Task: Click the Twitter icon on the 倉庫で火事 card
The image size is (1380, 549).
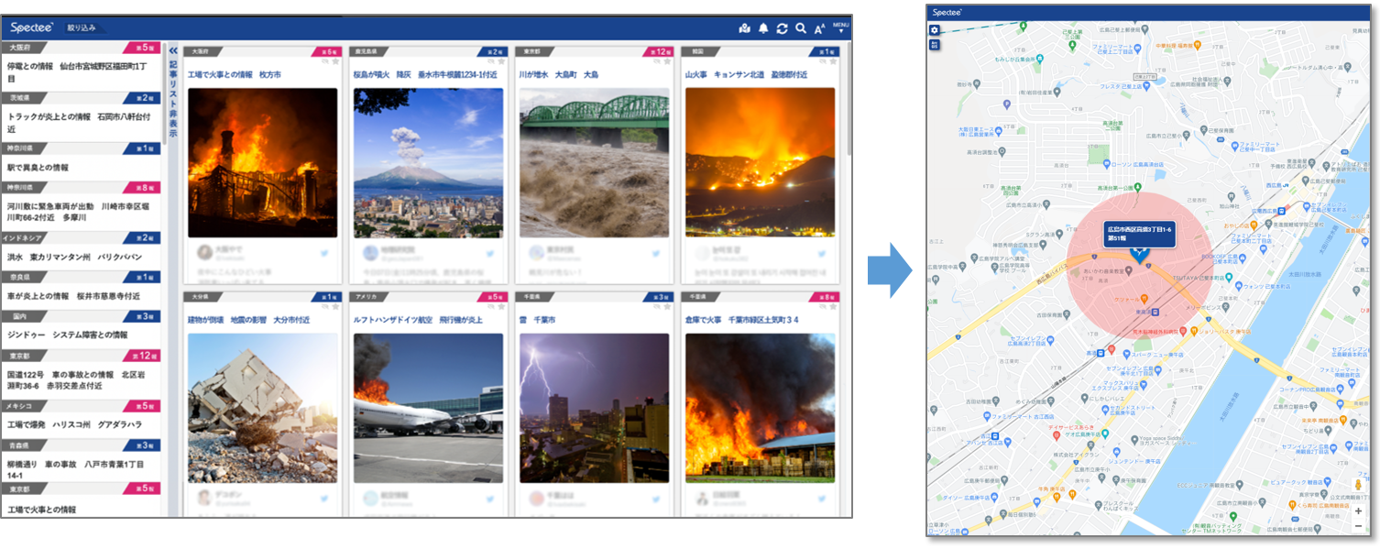Action: coord(821,499)
